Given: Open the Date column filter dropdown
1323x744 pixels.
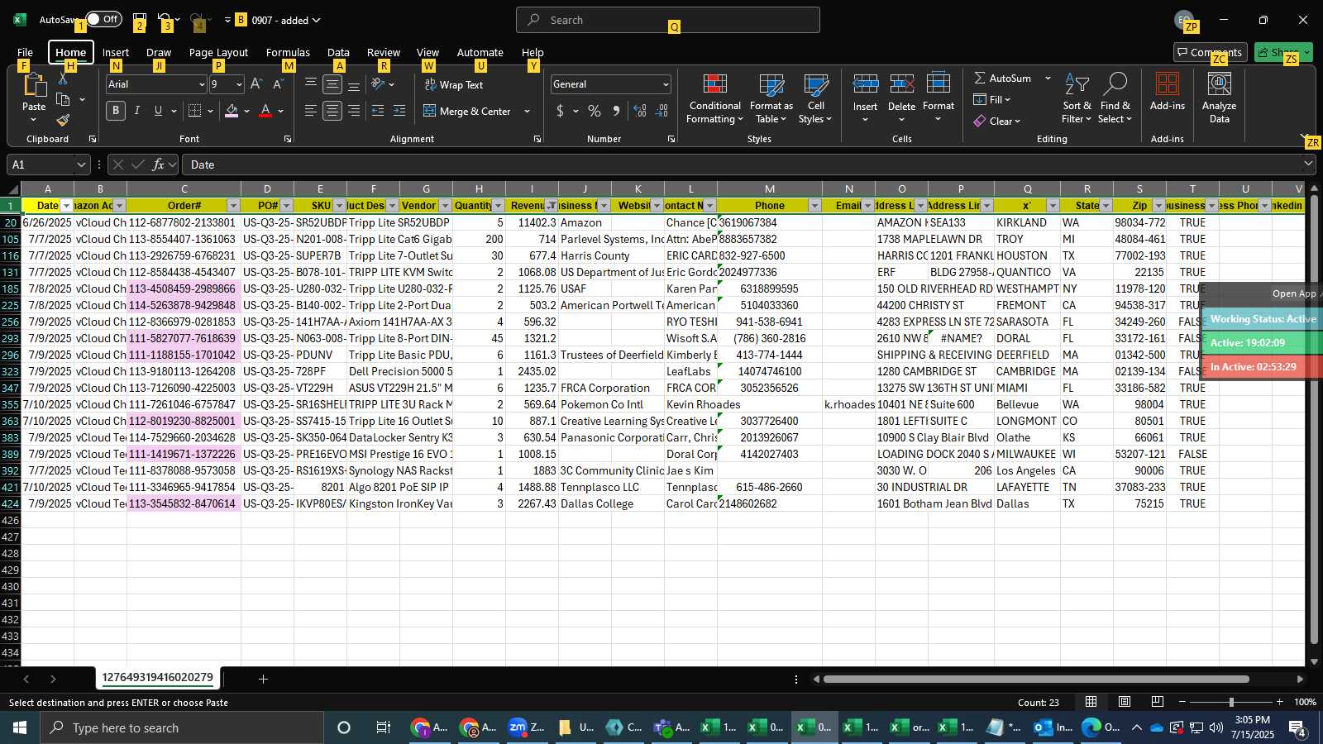Looking at the screenshot, I should [x=67, y=206].
